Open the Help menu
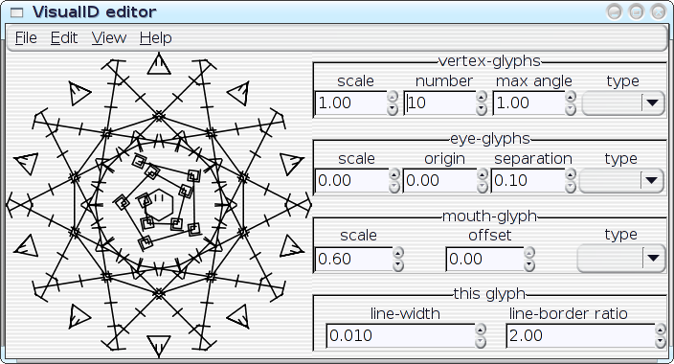Viewport: 674px width, 364px height. 156,38
